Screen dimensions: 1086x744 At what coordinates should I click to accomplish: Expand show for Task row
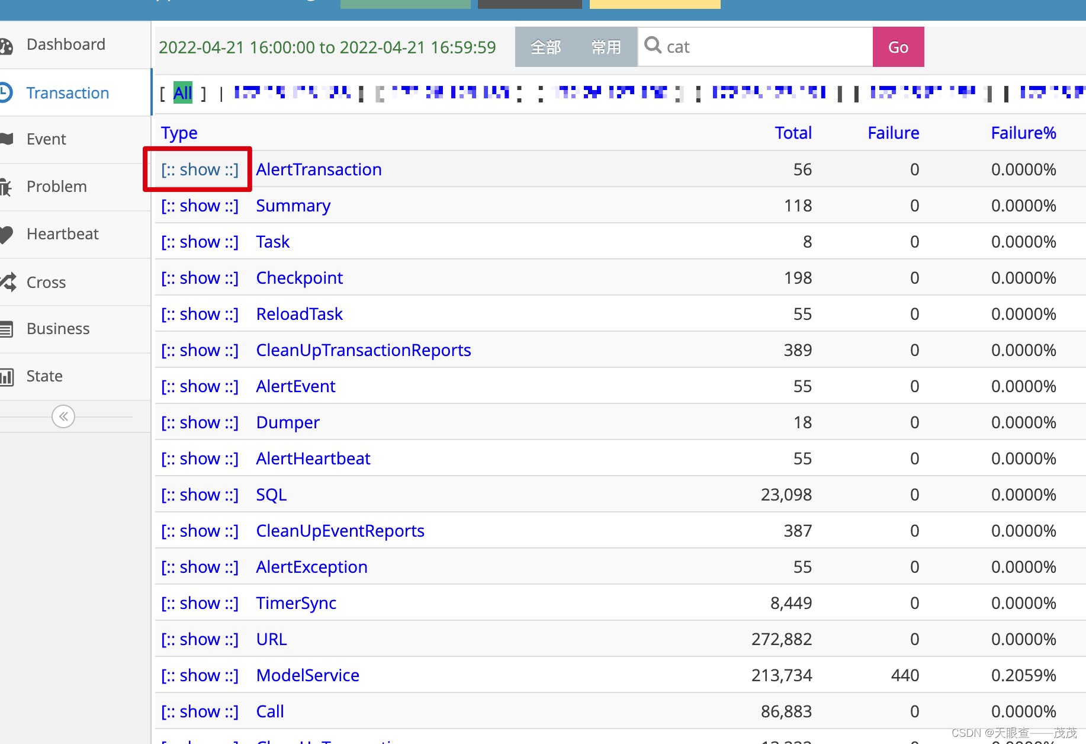point(200,242)
